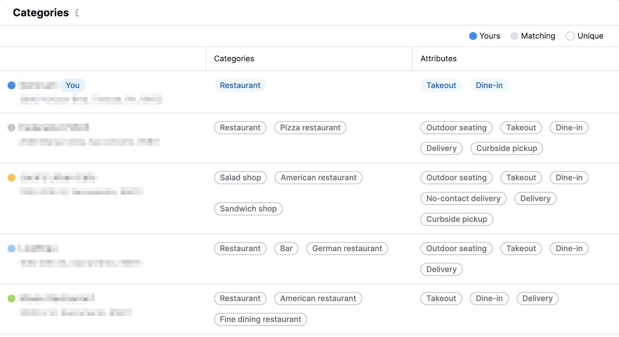The width and height of the screenshot is (619, 337).
Task: Click the Pizza restaurant tag
Action: coord(310,128)
